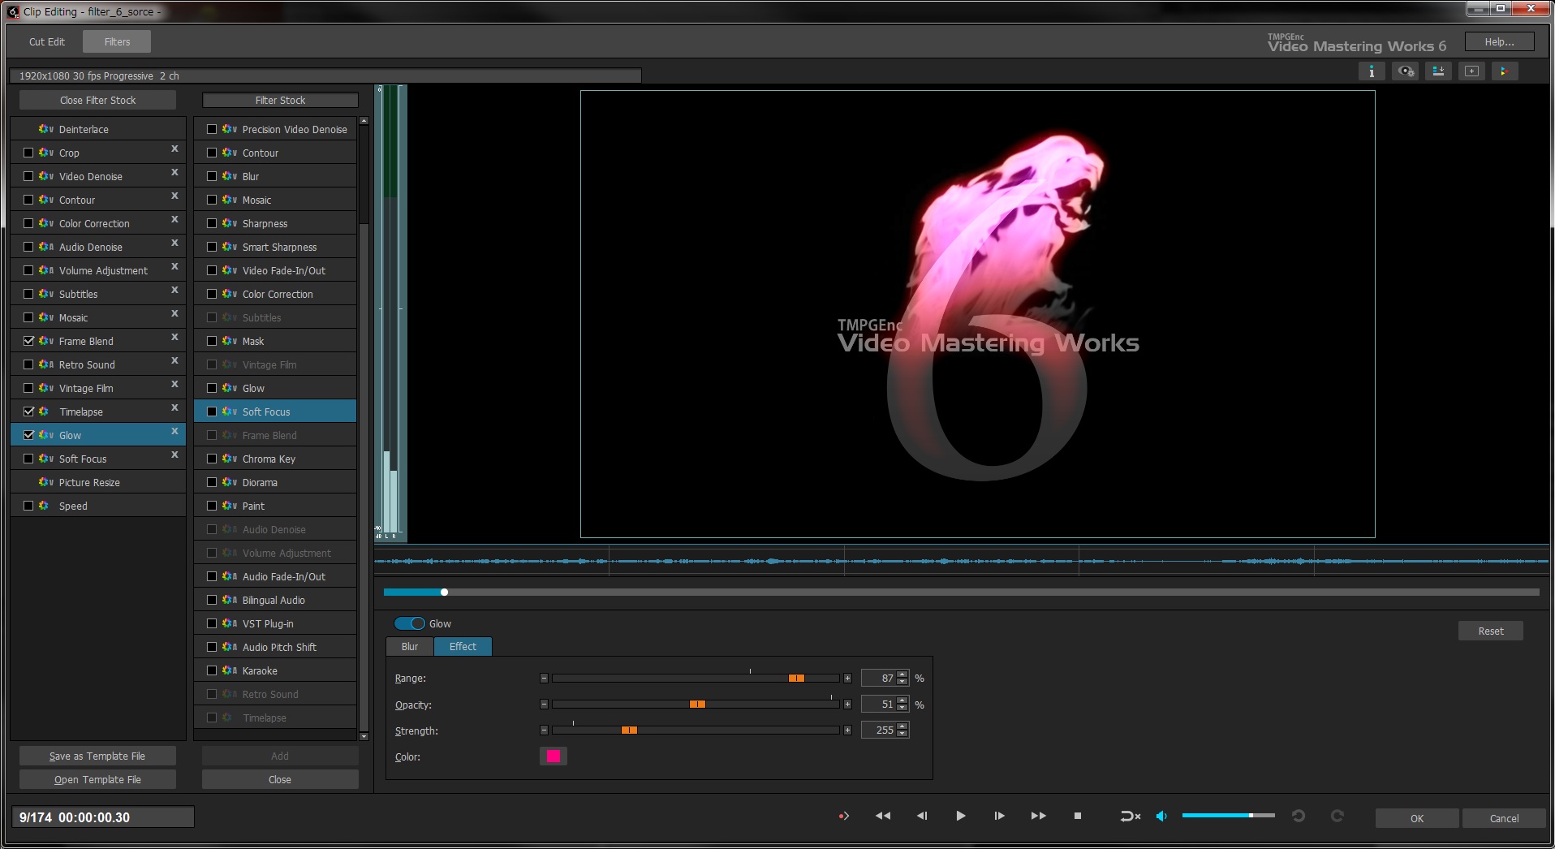Remove the Frame Blend filter via X
The width and height of the screenshot is (1555, 849).
[174, 338]
